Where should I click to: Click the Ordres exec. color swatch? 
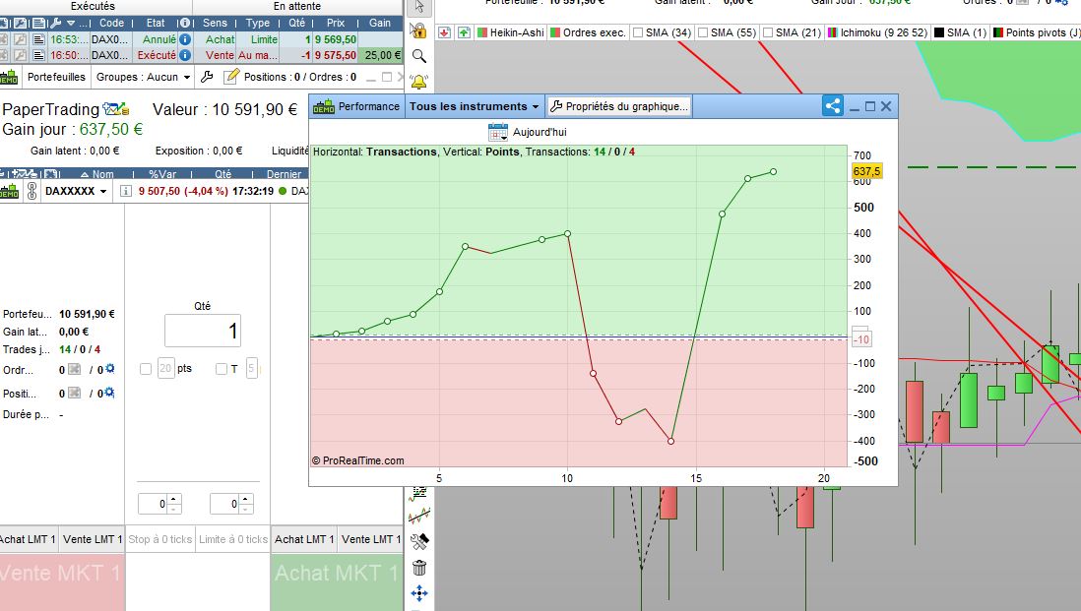point(555,32)
